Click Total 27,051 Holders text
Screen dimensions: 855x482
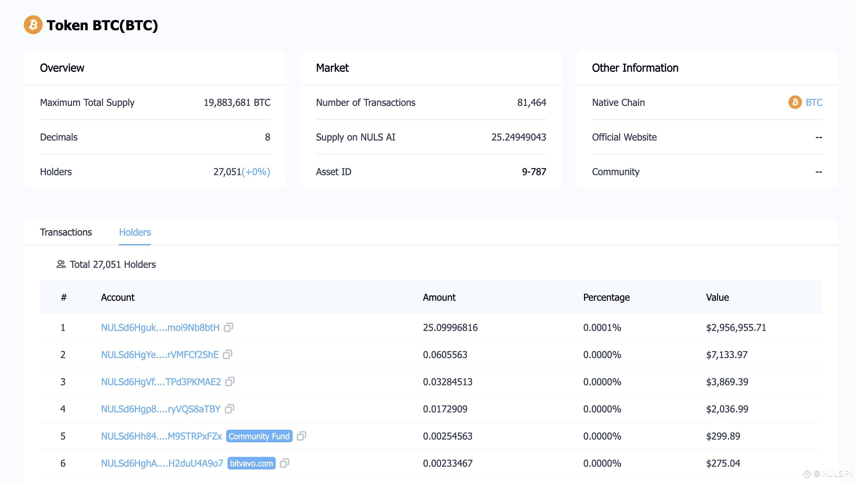[113, 264]
